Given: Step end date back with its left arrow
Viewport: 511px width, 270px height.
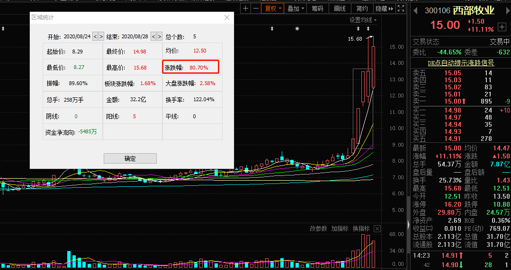Looking at the screenshot, I should [153, 36].
